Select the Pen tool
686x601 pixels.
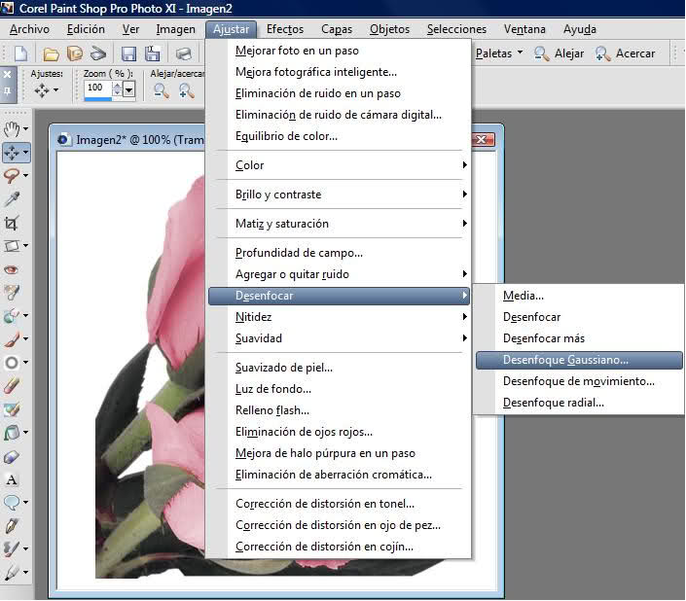point(12,526)
